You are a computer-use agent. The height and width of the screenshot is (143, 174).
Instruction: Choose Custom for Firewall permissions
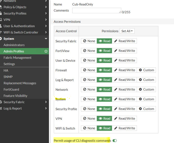click(x=146, y=70)
